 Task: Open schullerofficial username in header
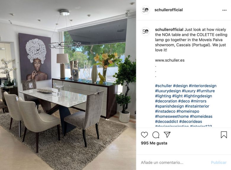coord(169,10)
